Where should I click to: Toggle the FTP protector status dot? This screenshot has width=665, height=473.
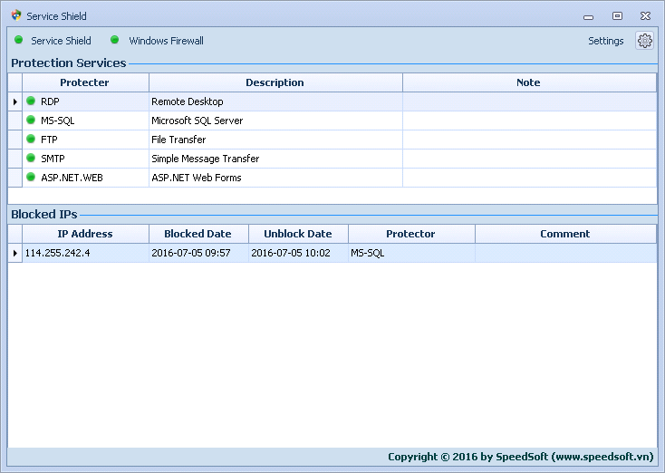31,139
